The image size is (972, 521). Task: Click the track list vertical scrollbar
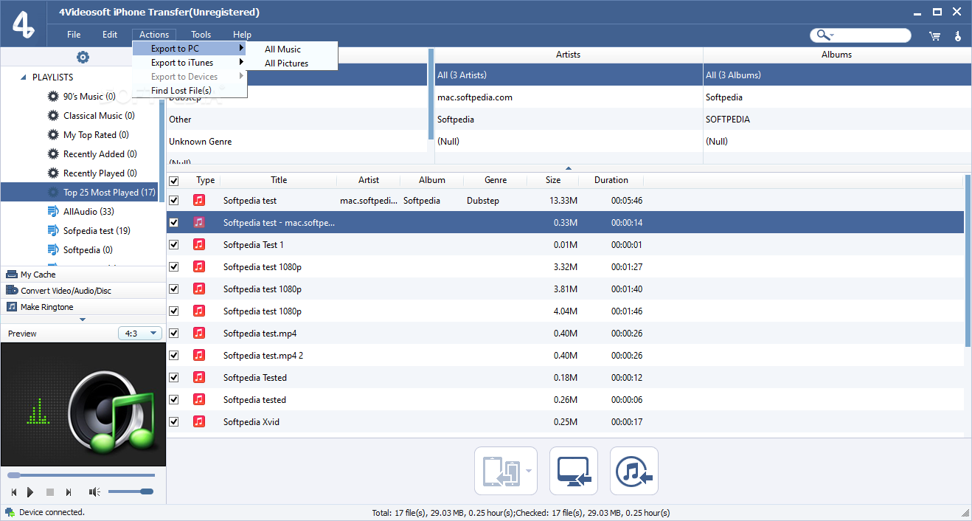coord(968,260)
